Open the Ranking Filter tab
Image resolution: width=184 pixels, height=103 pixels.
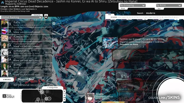37,15
